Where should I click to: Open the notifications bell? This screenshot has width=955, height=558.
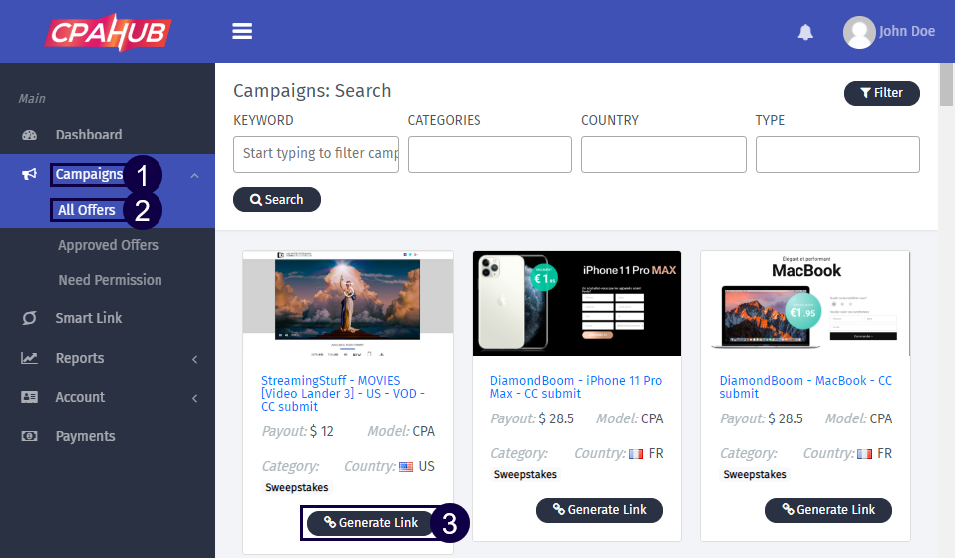(x=805, y=32)
